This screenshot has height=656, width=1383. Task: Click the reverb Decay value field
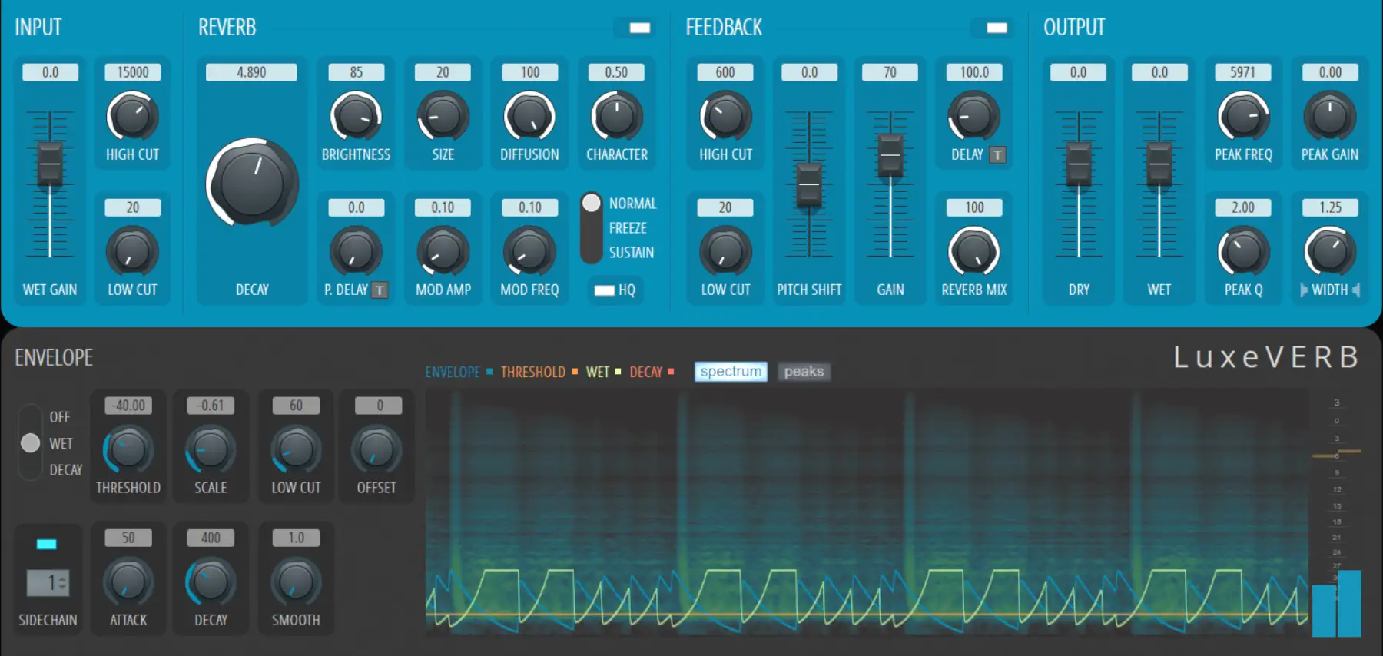point(251,72)
